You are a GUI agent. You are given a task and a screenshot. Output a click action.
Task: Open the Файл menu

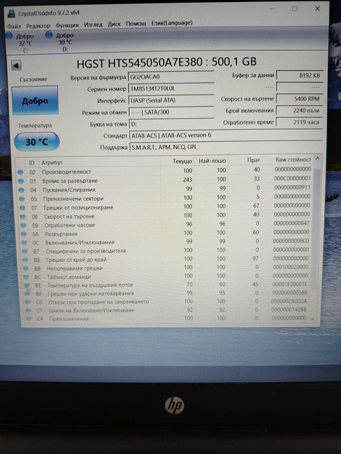coord(14,26)
